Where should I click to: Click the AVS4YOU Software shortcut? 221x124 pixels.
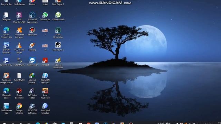[x=32, y=106]
